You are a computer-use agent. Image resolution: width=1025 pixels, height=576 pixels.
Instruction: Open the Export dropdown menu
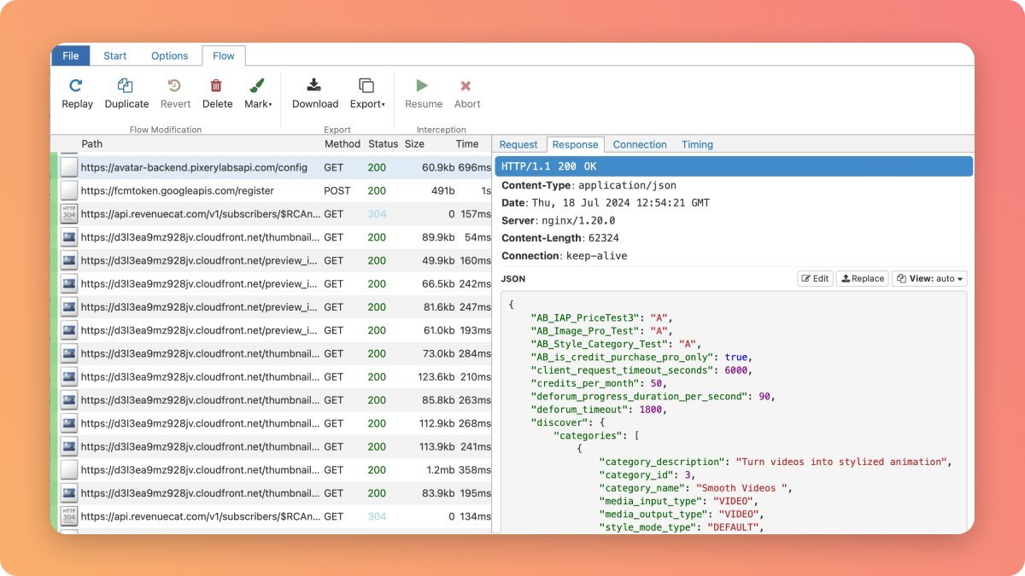[x=367, y=93]
